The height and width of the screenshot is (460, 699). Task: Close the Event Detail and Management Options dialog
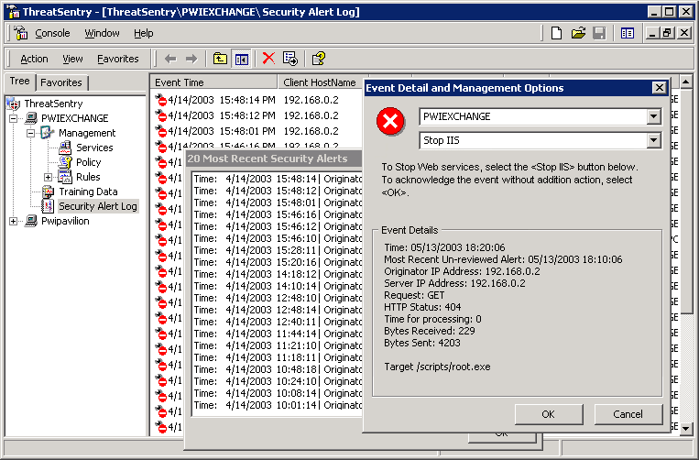point(659,88)
